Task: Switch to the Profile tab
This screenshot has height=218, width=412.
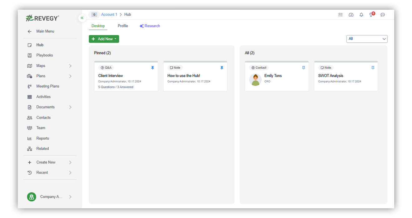Action: [x=123, y=26]
